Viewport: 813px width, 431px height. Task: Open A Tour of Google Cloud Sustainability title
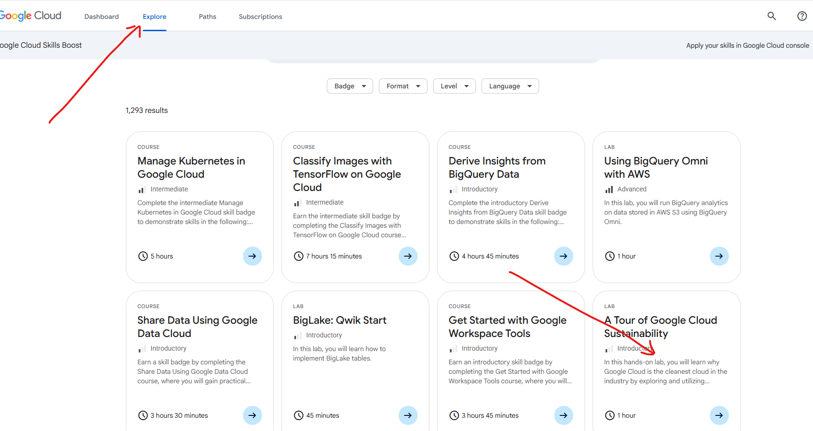[661, 327]
